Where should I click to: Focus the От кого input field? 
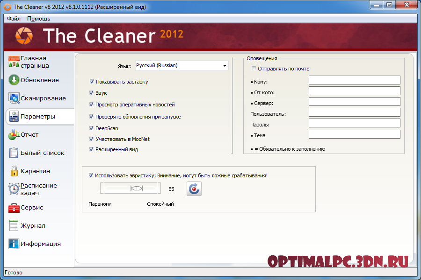click(x=355, y=91)
